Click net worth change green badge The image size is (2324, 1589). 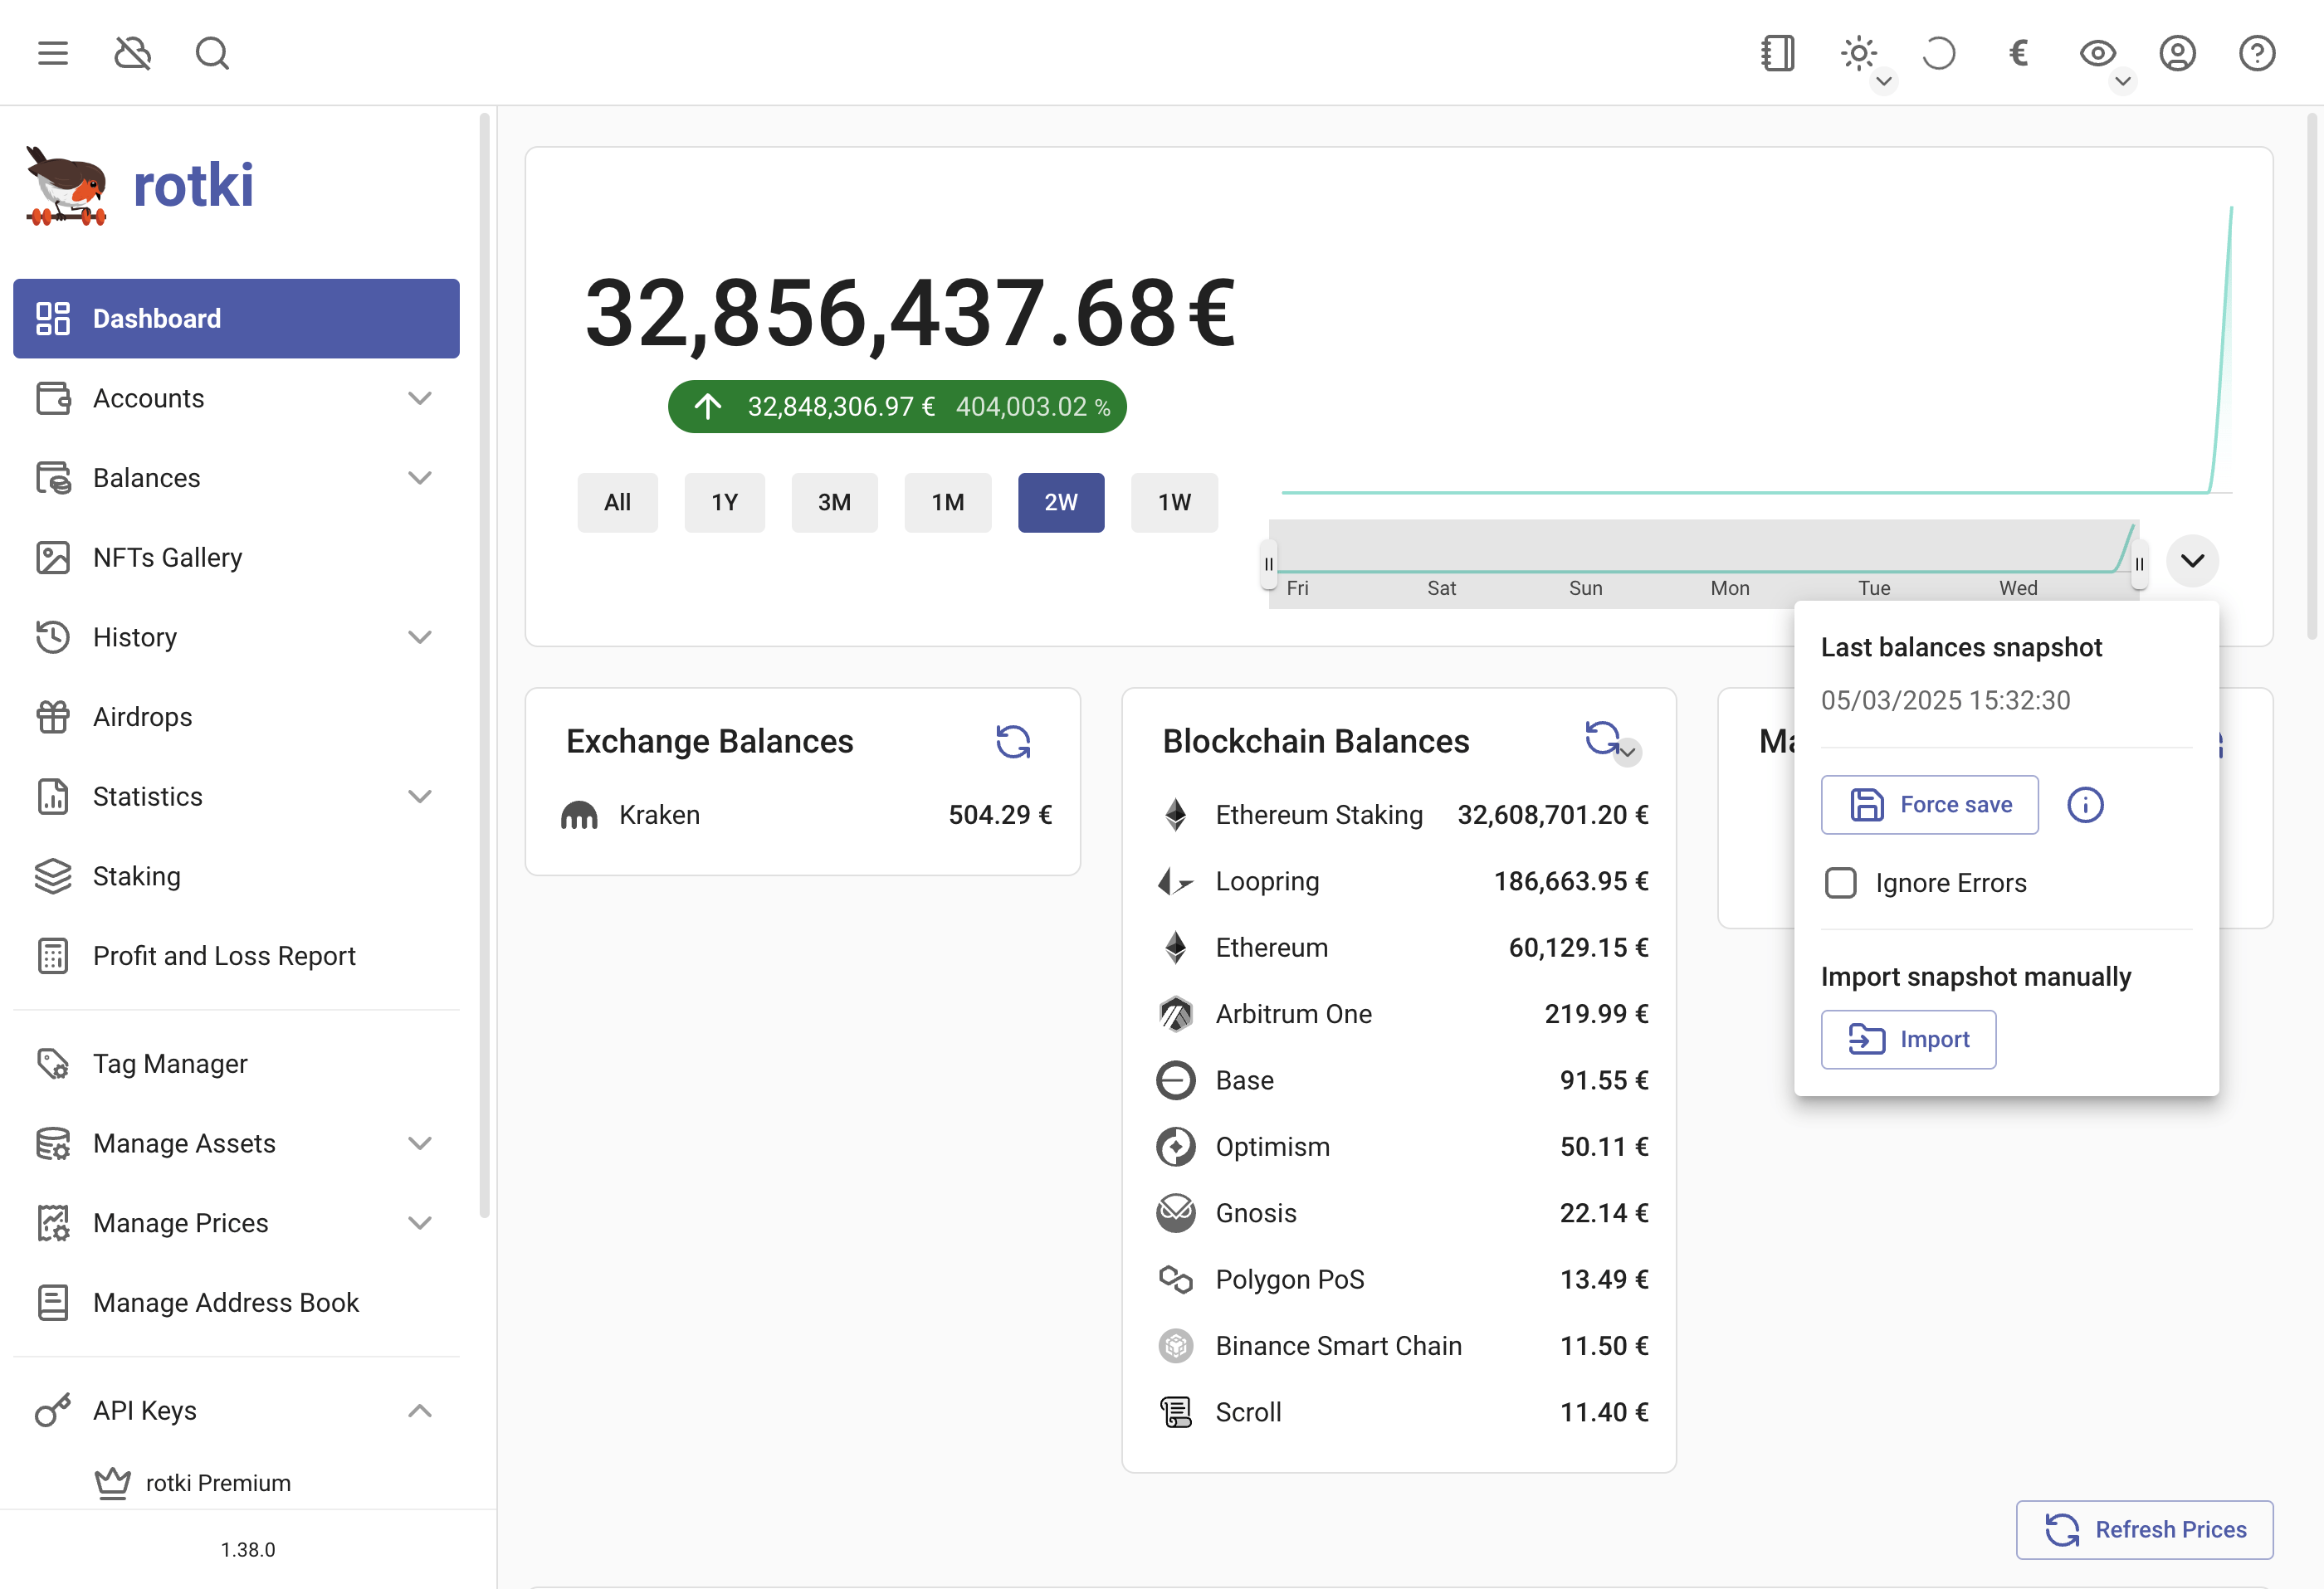(x=897, y=407)
